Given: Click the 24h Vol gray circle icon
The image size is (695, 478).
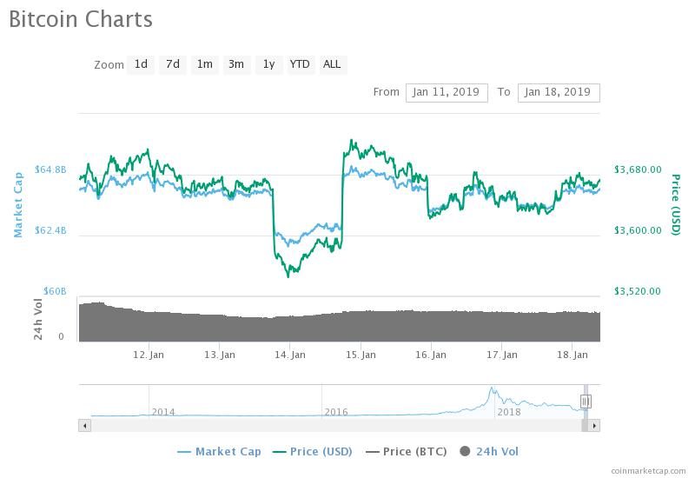Looking at the screenshot, I should coord(465,452).
